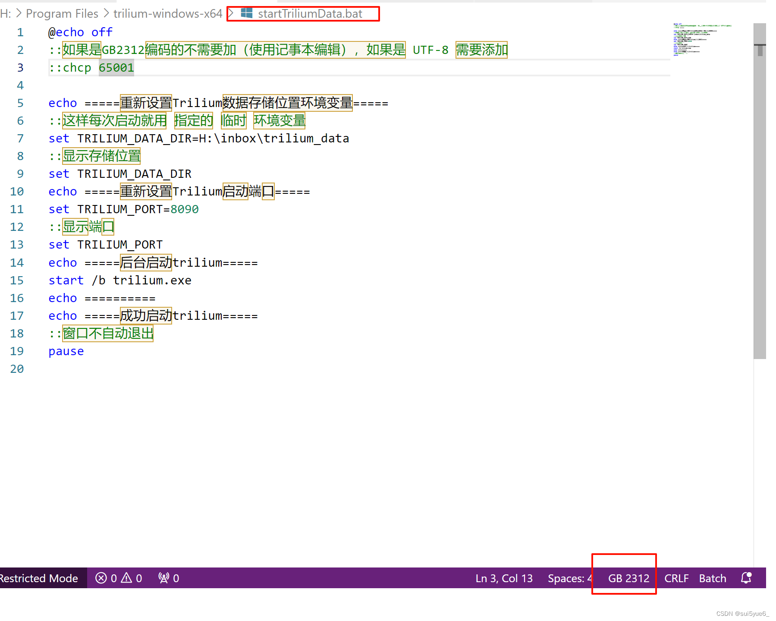The width and height of the screenshot is (776, 621).
Task: Change CRLF end of line sequence
Action: coord(676,578)
